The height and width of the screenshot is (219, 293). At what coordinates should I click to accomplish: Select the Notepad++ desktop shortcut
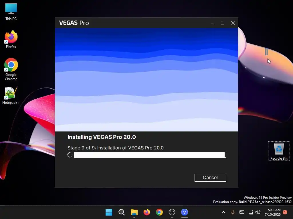(11, 96)
